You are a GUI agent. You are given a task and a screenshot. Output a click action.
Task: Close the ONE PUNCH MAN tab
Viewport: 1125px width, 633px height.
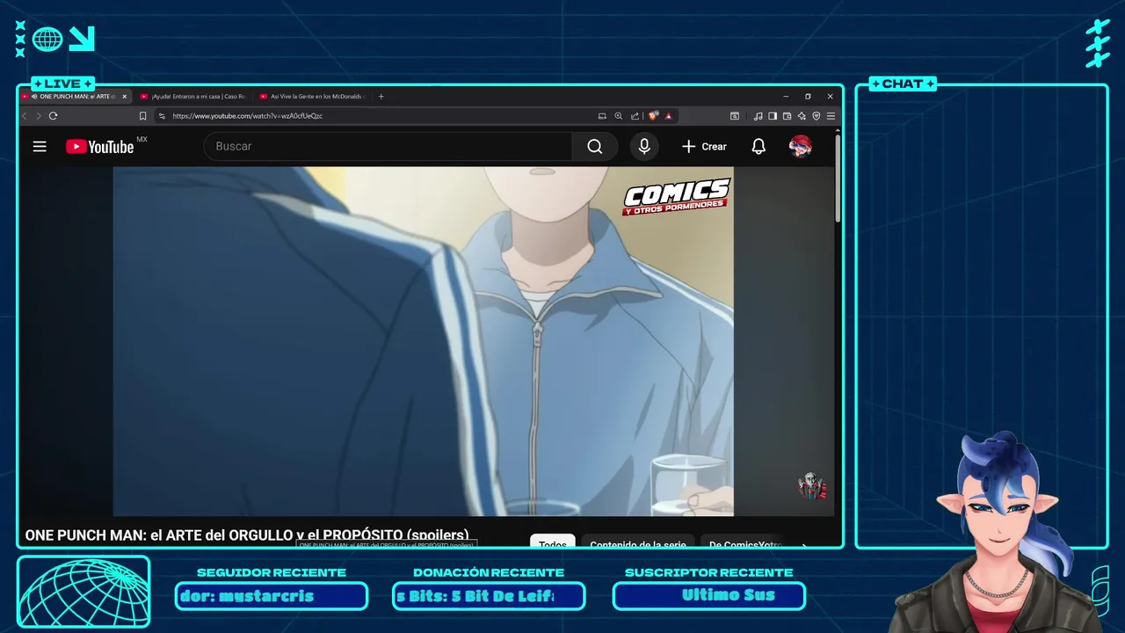click(125, 97)
